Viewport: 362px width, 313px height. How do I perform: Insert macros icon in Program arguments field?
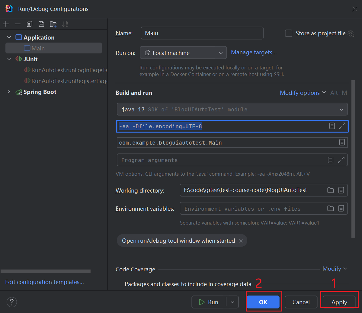click(331, 160)
